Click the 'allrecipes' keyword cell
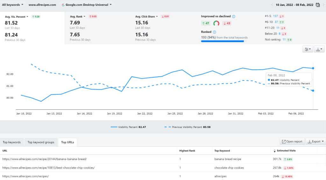The width and height of the screenshot is (326, 180). click(220, 176)
